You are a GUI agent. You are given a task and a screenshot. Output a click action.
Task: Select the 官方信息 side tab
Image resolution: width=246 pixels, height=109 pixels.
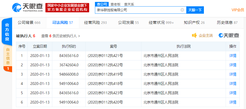[x=7, y=32]
